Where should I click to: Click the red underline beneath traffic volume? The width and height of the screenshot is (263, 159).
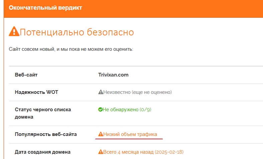[129, 139]
